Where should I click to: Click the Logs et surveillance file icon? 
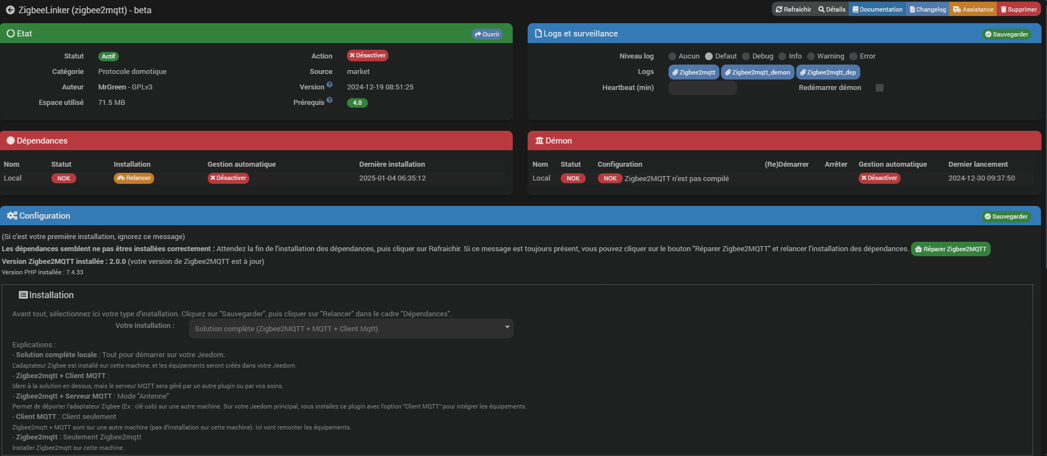pos(538,33)
